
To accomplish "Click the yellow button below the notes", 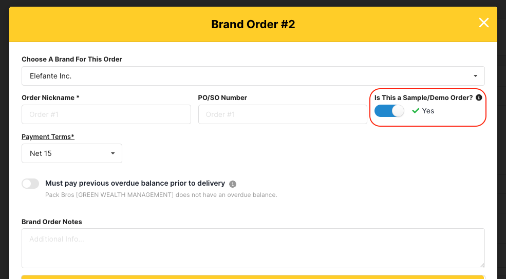I will point(253,277).
